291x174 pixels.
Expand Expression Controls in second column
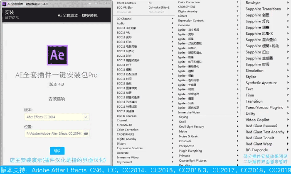pos(191,21)
